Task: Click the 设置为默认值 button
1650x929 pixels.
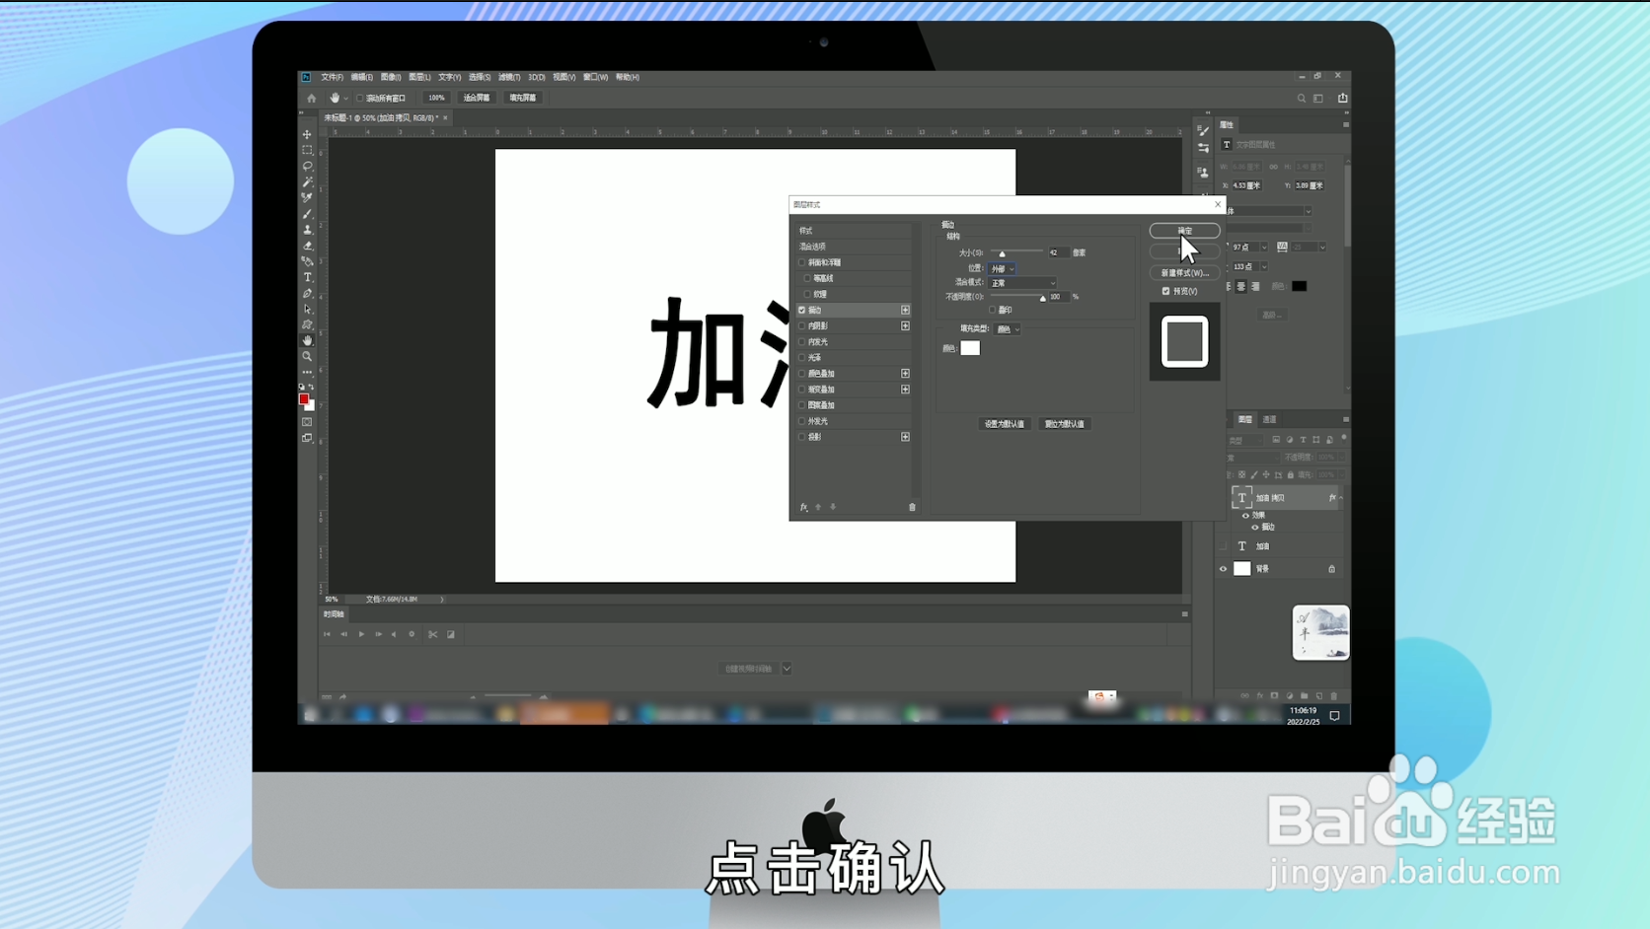Action: pyautogui.click(x=1006, y=424)
